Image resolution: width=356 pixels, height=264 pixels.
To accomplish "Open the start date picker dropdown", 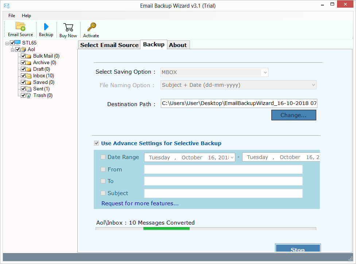I will click(x=232, y=157).
